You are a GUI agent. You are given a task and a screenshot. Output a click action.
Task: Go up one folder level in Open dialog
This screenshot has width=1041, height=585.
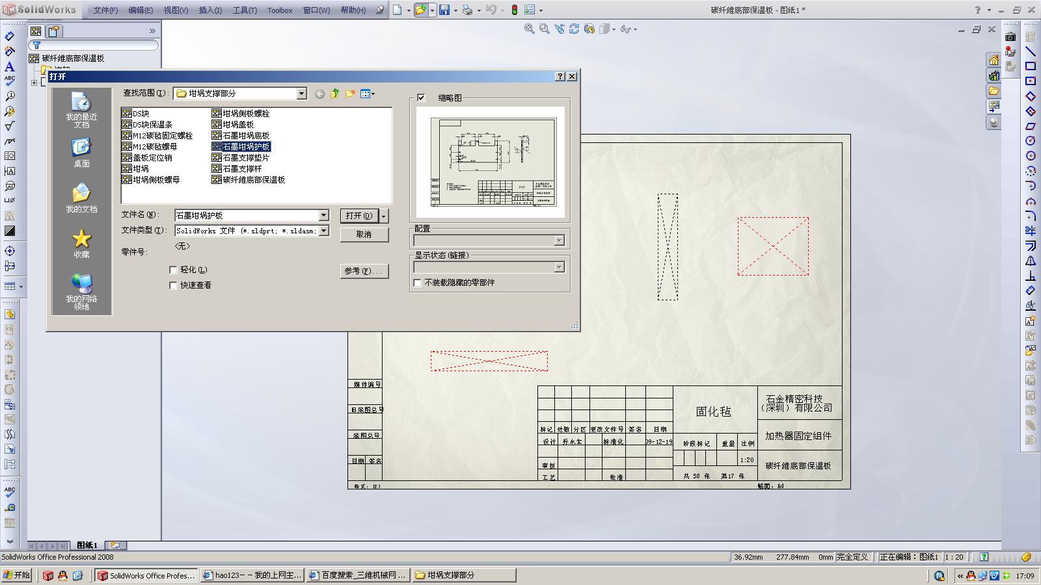[334, 94]
